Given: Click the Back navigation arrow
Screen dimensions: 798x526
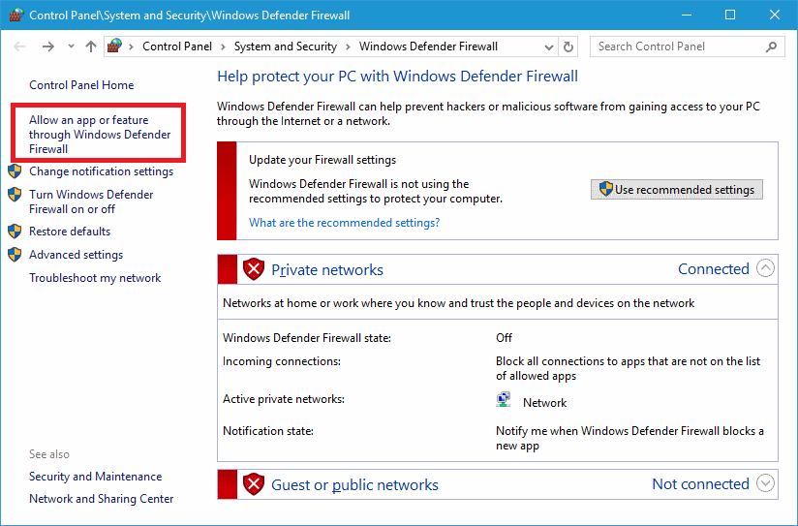Looking at the screenshot, I should coord(19,46).
